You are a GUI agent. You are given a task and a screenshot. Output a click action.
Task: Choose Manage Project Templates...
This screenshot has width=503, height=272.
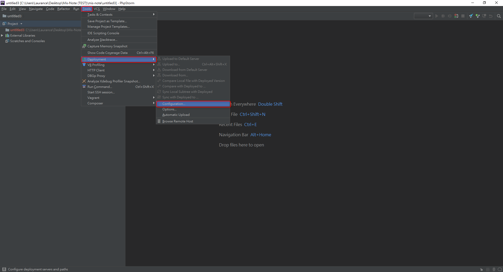pyautogui.click(x=119, y=27)
